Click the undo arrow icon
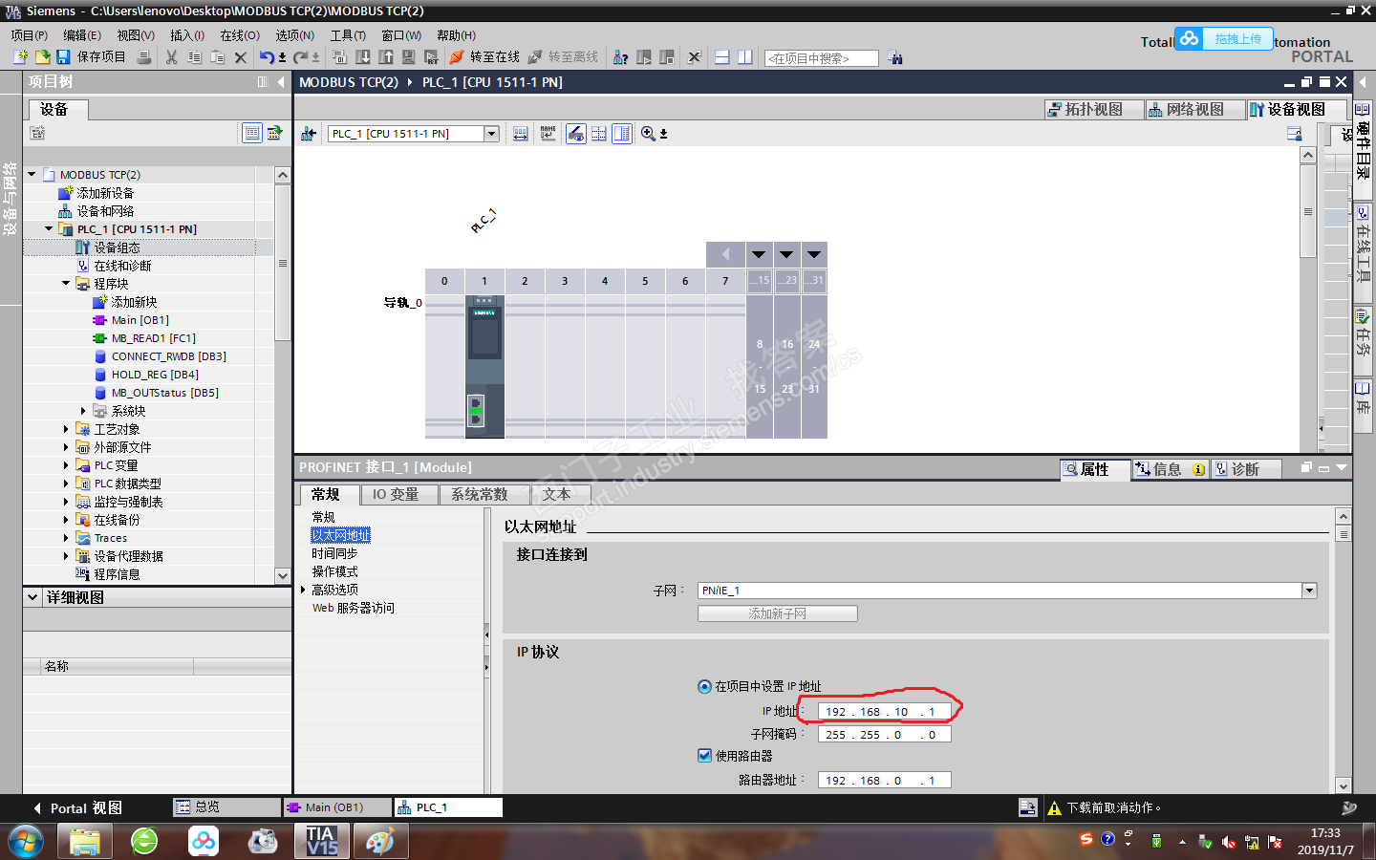Viewport: 1376px width, 860px height. 267,57
